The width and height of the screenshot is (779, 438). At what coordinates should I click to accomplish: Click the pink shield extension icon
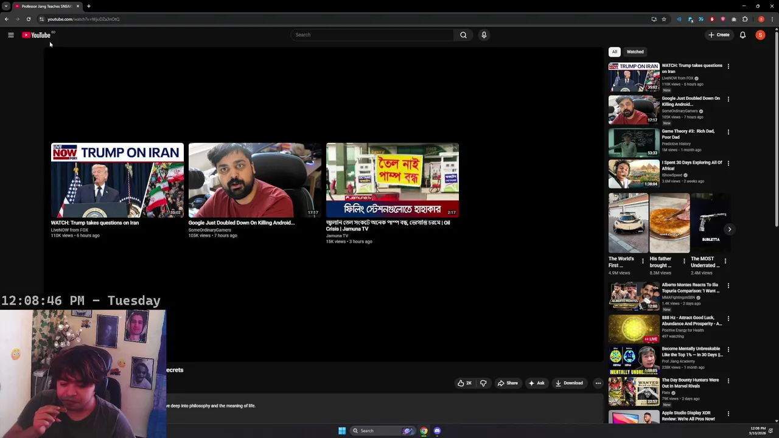pyautogui.click(x=723, y=19)
